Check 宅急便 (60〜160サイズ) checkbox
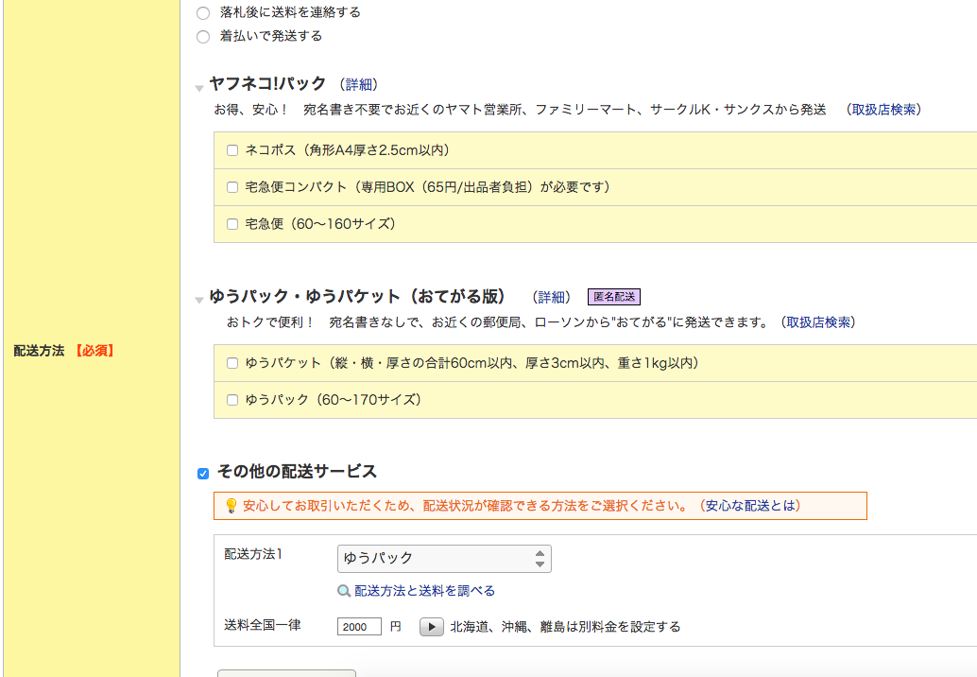Viewport: 977px width, 677px height. tap(232, 224)
